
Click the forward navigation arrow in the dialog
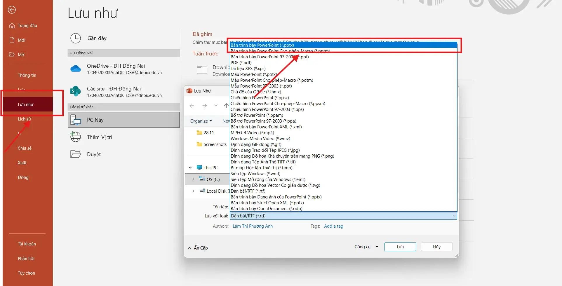pos(204,106)
